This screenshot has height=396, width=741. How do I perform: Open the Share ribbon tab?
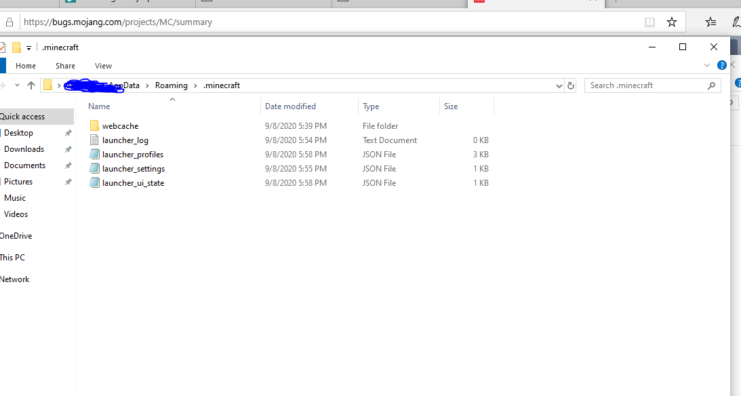tap(65, 66)
